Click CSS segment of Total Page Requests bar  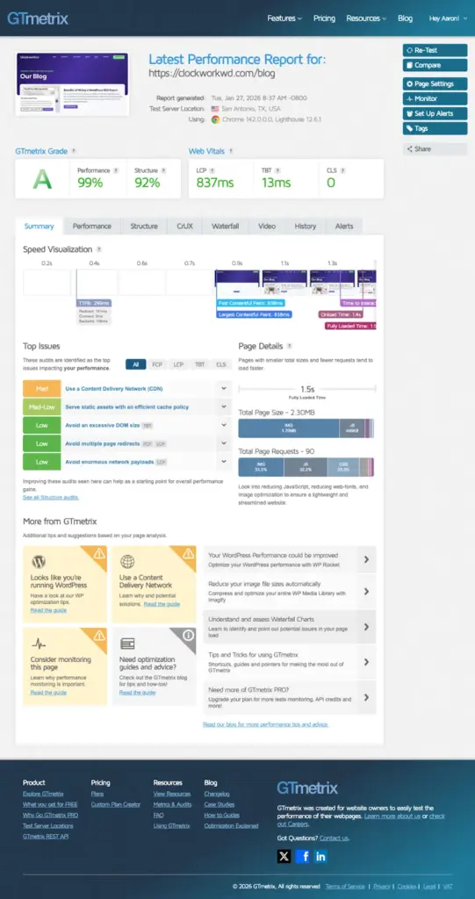pyautogui.click(x=343, y=467)
